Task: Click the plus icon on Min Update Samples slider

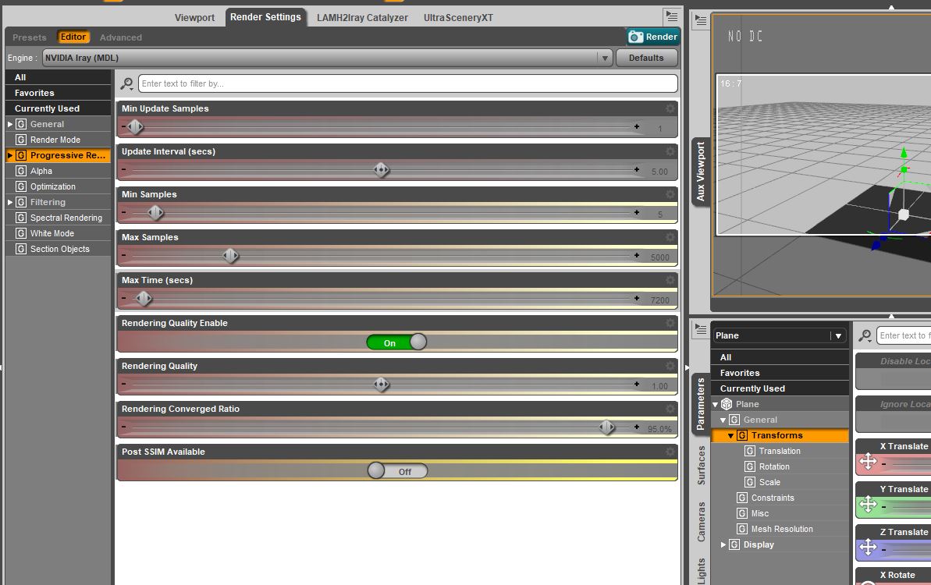Action: [x=637, y=126]
